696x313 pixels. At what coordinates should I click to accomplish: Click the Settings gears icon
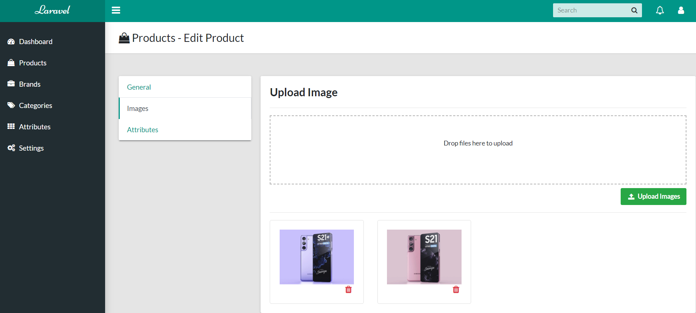(11, 148)
